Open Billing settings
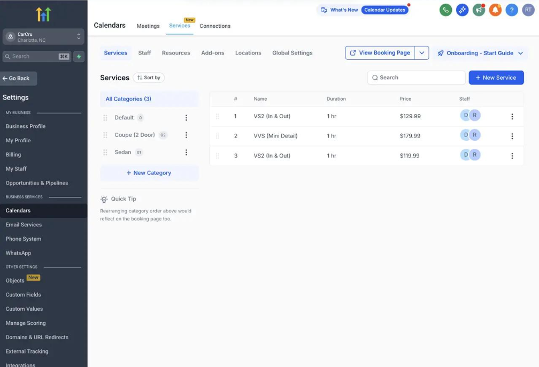The image size is (539, 367). click(13, 155)
